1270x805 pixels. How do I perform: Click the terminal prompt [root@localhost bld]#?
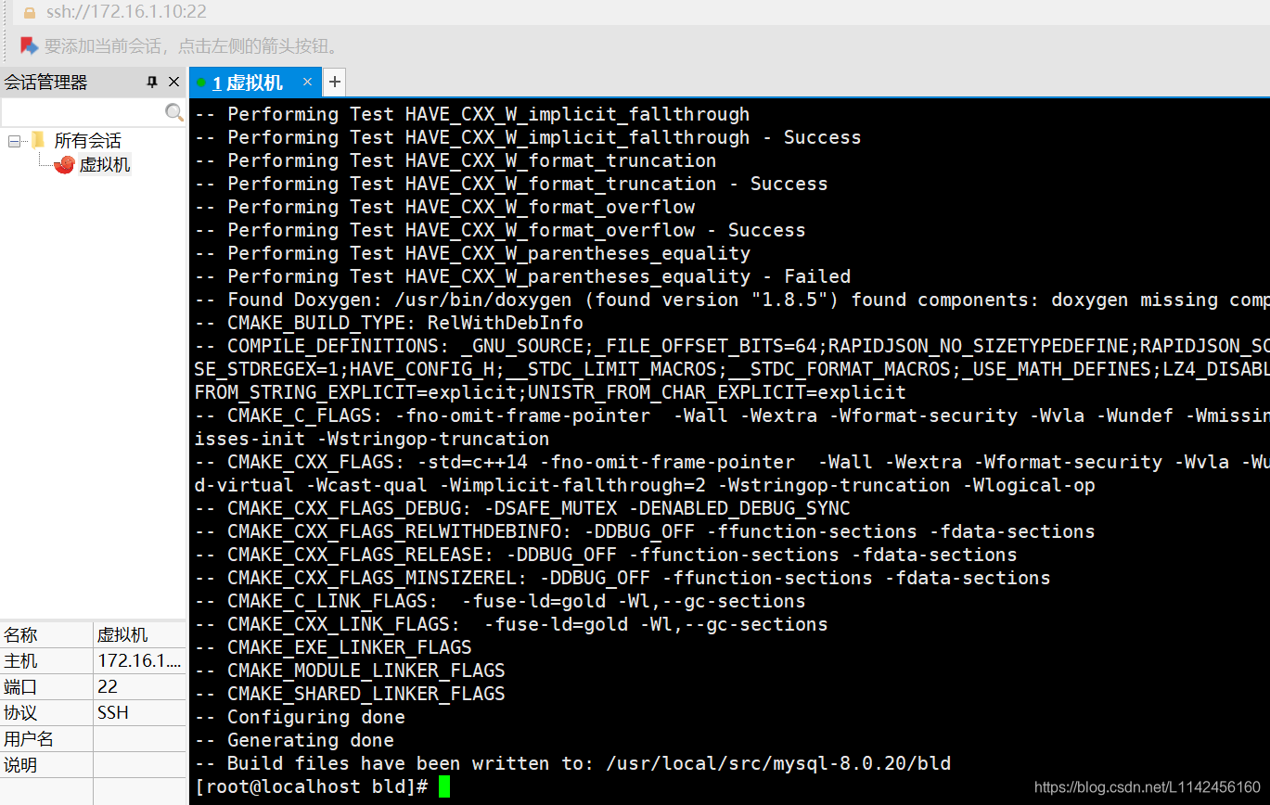312,787
